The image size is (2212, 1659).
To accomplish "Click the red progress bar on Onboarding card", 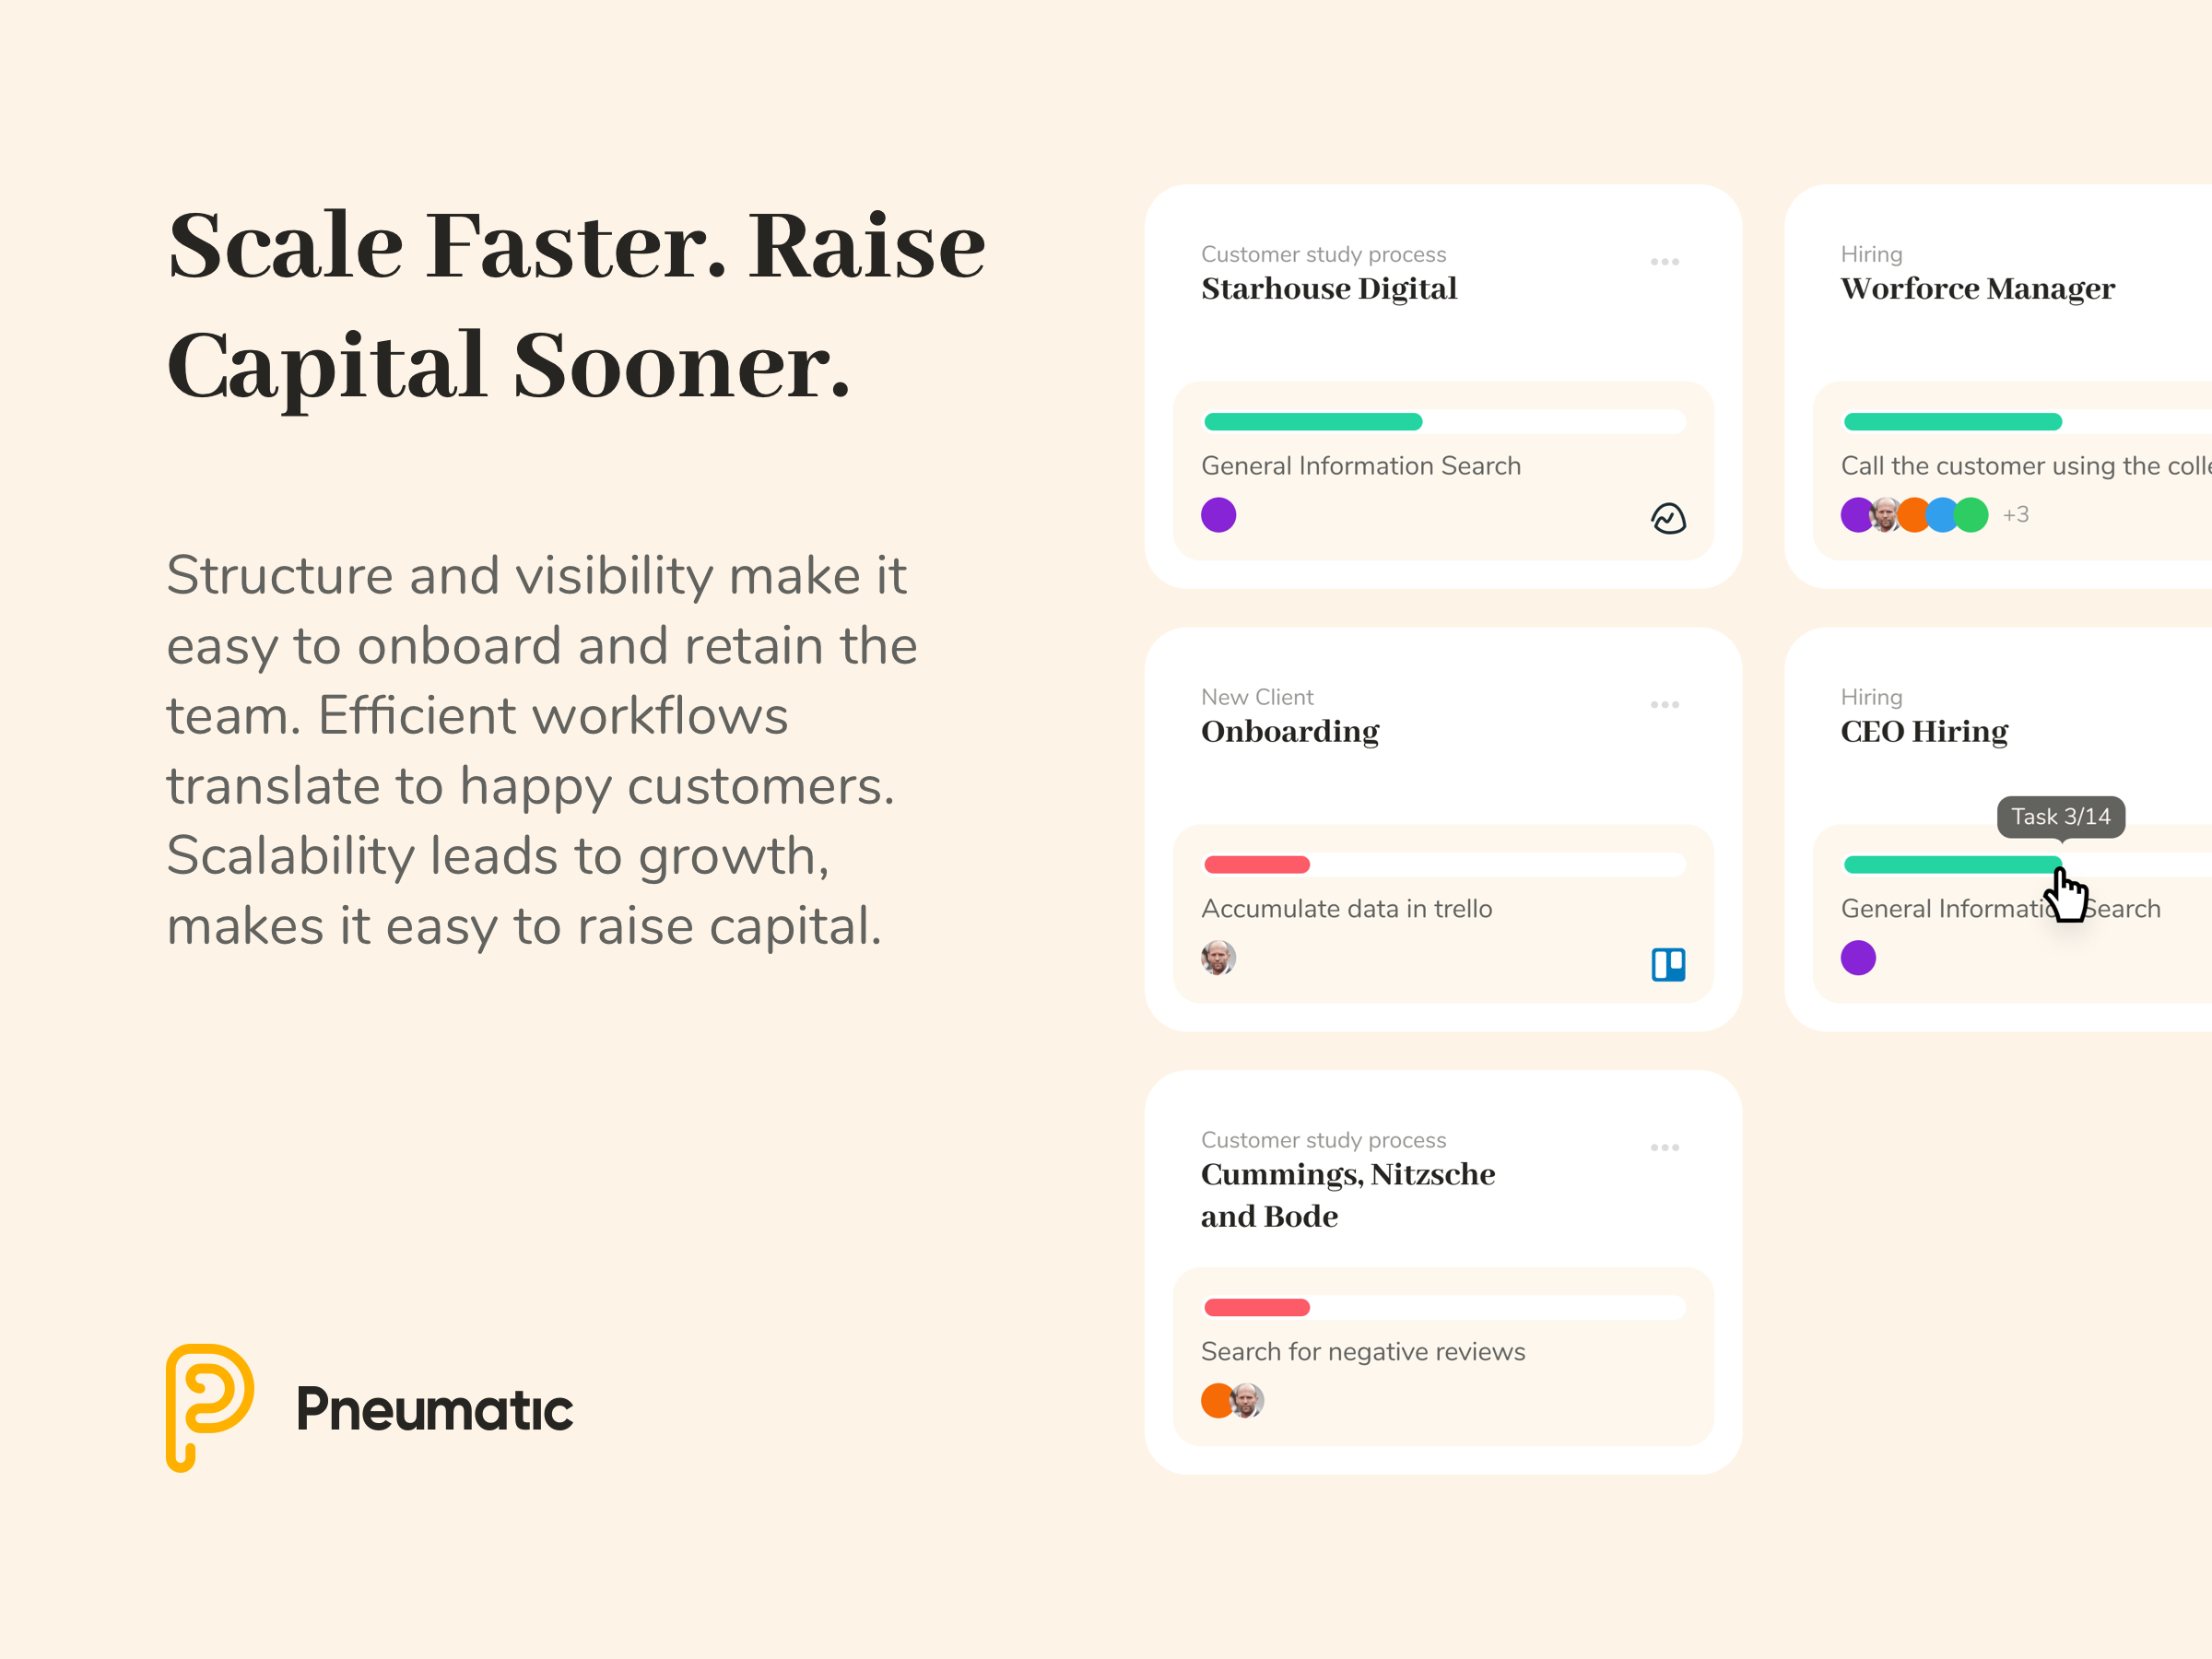I will (1257, 865).
